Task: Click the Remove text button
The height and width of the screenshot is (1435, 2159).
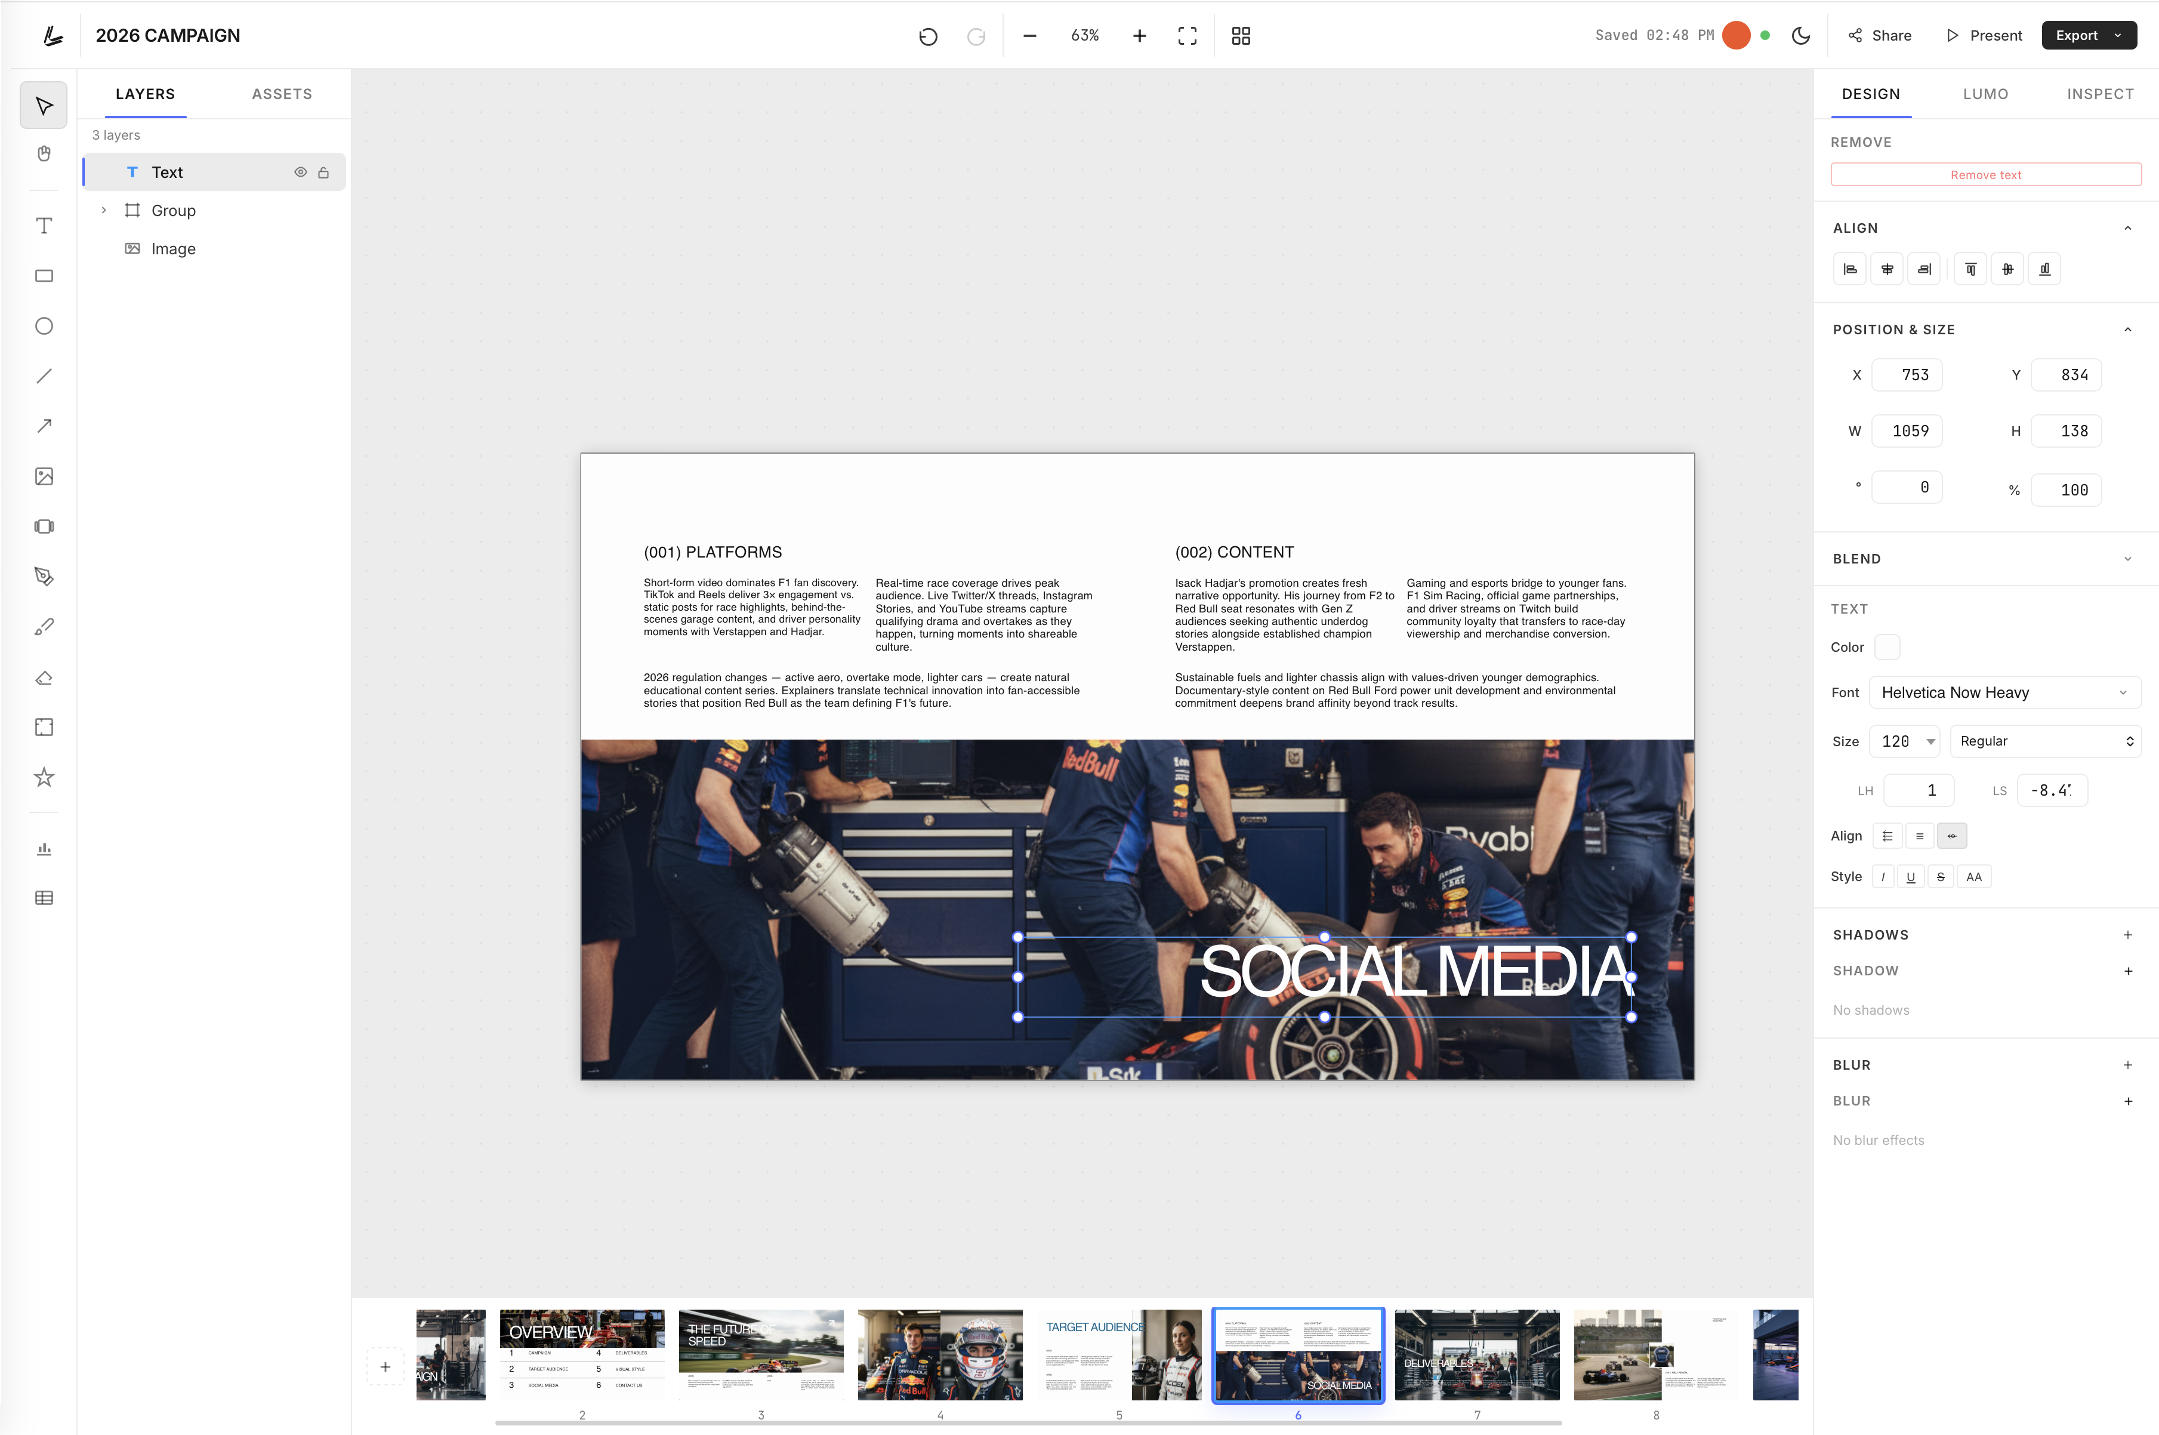Action: pyautogui.click(x=1985, y=175)
